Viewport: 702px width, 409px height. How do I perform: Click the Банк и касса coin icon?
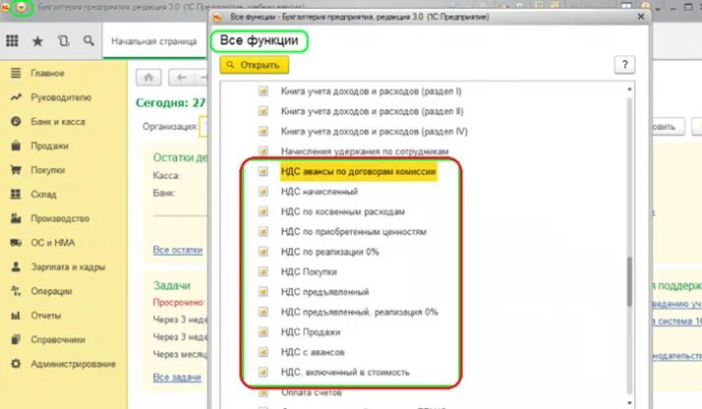tap(16, 121)
